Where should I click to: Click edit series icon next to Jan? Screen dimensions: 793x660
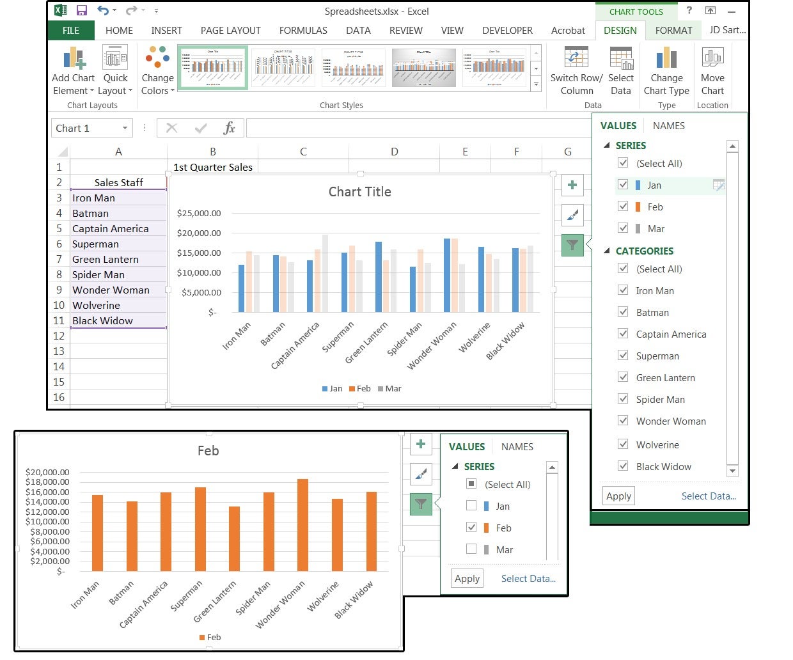click(x=718, y=185)
